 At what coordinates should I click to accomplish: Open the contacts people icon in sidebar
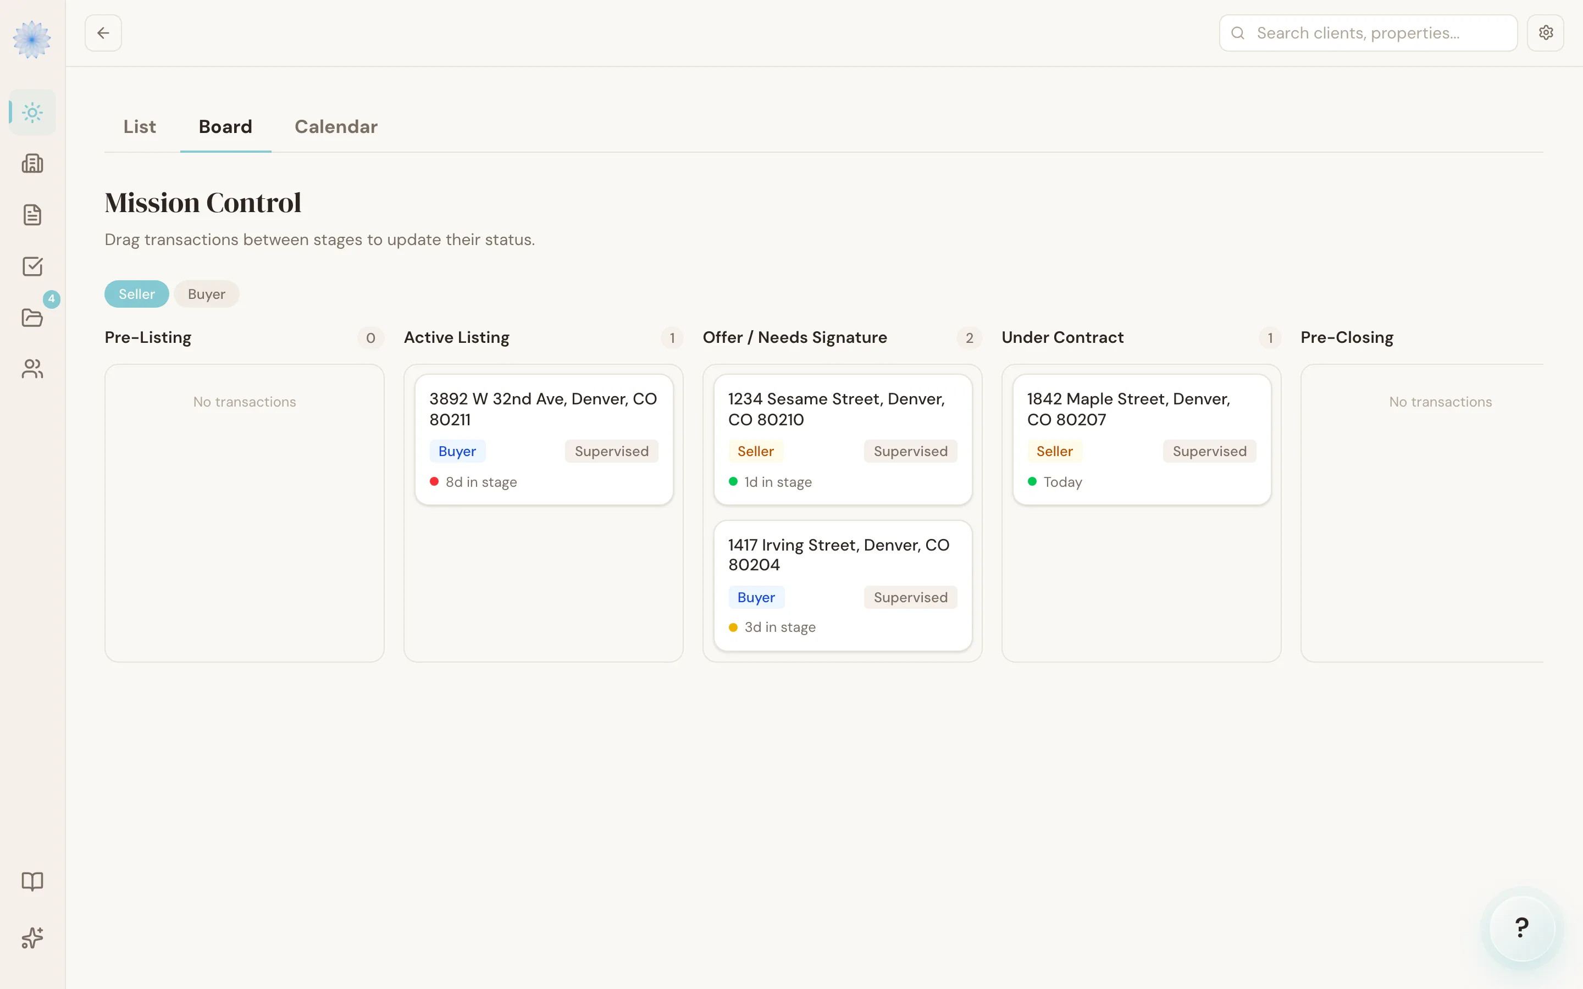[x=32, y=369]
